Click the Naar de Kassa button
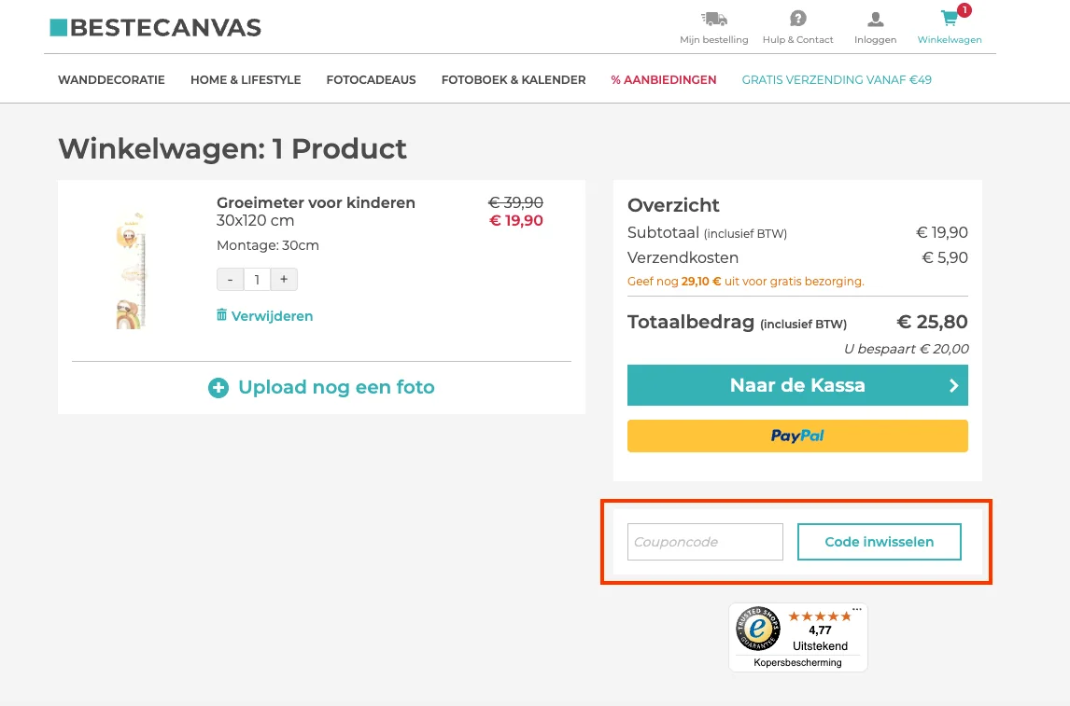The image size is (1070, 706). [x=798, y=385]
